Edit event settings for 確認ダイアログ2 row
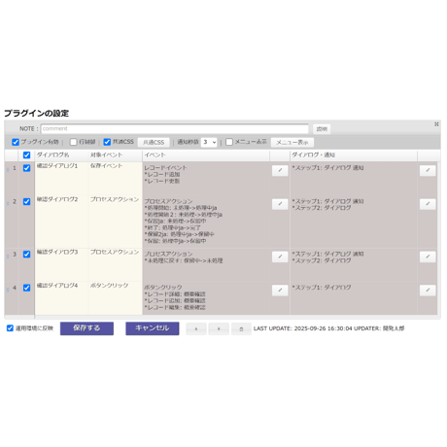The height and width of the screenshot is (447, 447). pos(280,204)
